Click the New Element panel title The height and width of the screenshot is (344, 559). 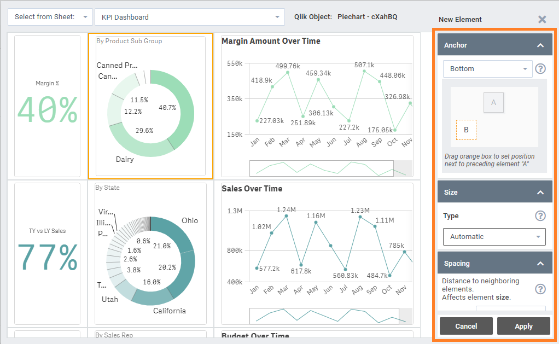(x=460, y=20)
